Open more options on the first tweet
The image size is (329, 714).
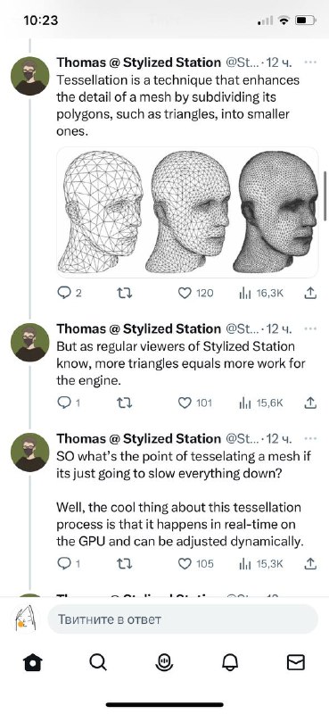[x=310, y=62]
